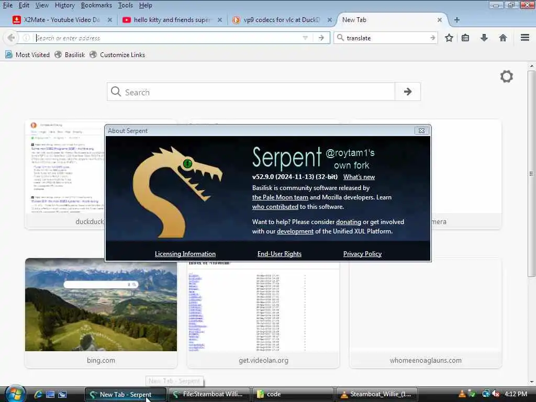Submit new tab page search arrow
This screenshot has width=536, height=402.
pos(407,92)
